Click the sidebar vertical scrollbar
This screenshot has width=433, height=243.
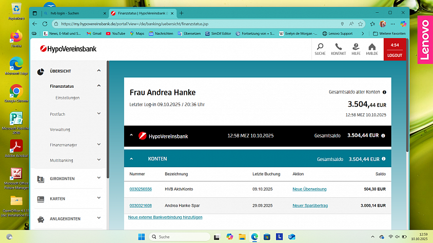108,120
